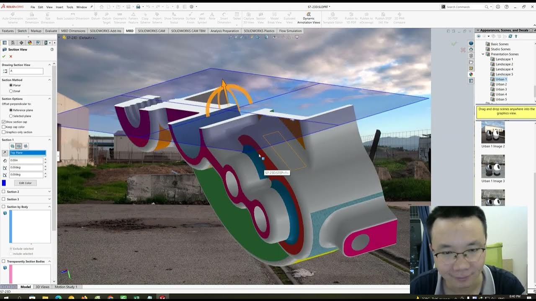Click the Up one level arrow in Appearances panel
Viewport: 536px width, 301px height.
pyautogui.click(x=516, y=36)
